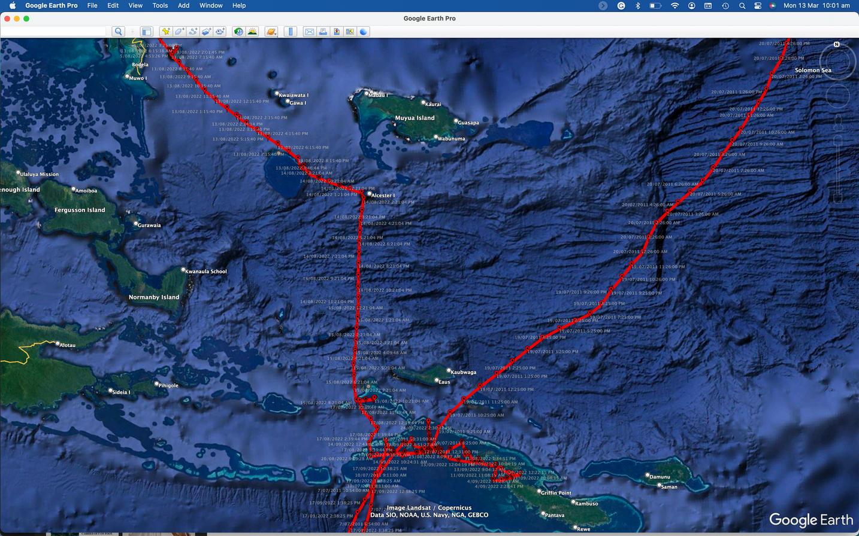The image size is (859, 536).
Task: Click the Wabunuma placemark
Action: pos(449,138)
